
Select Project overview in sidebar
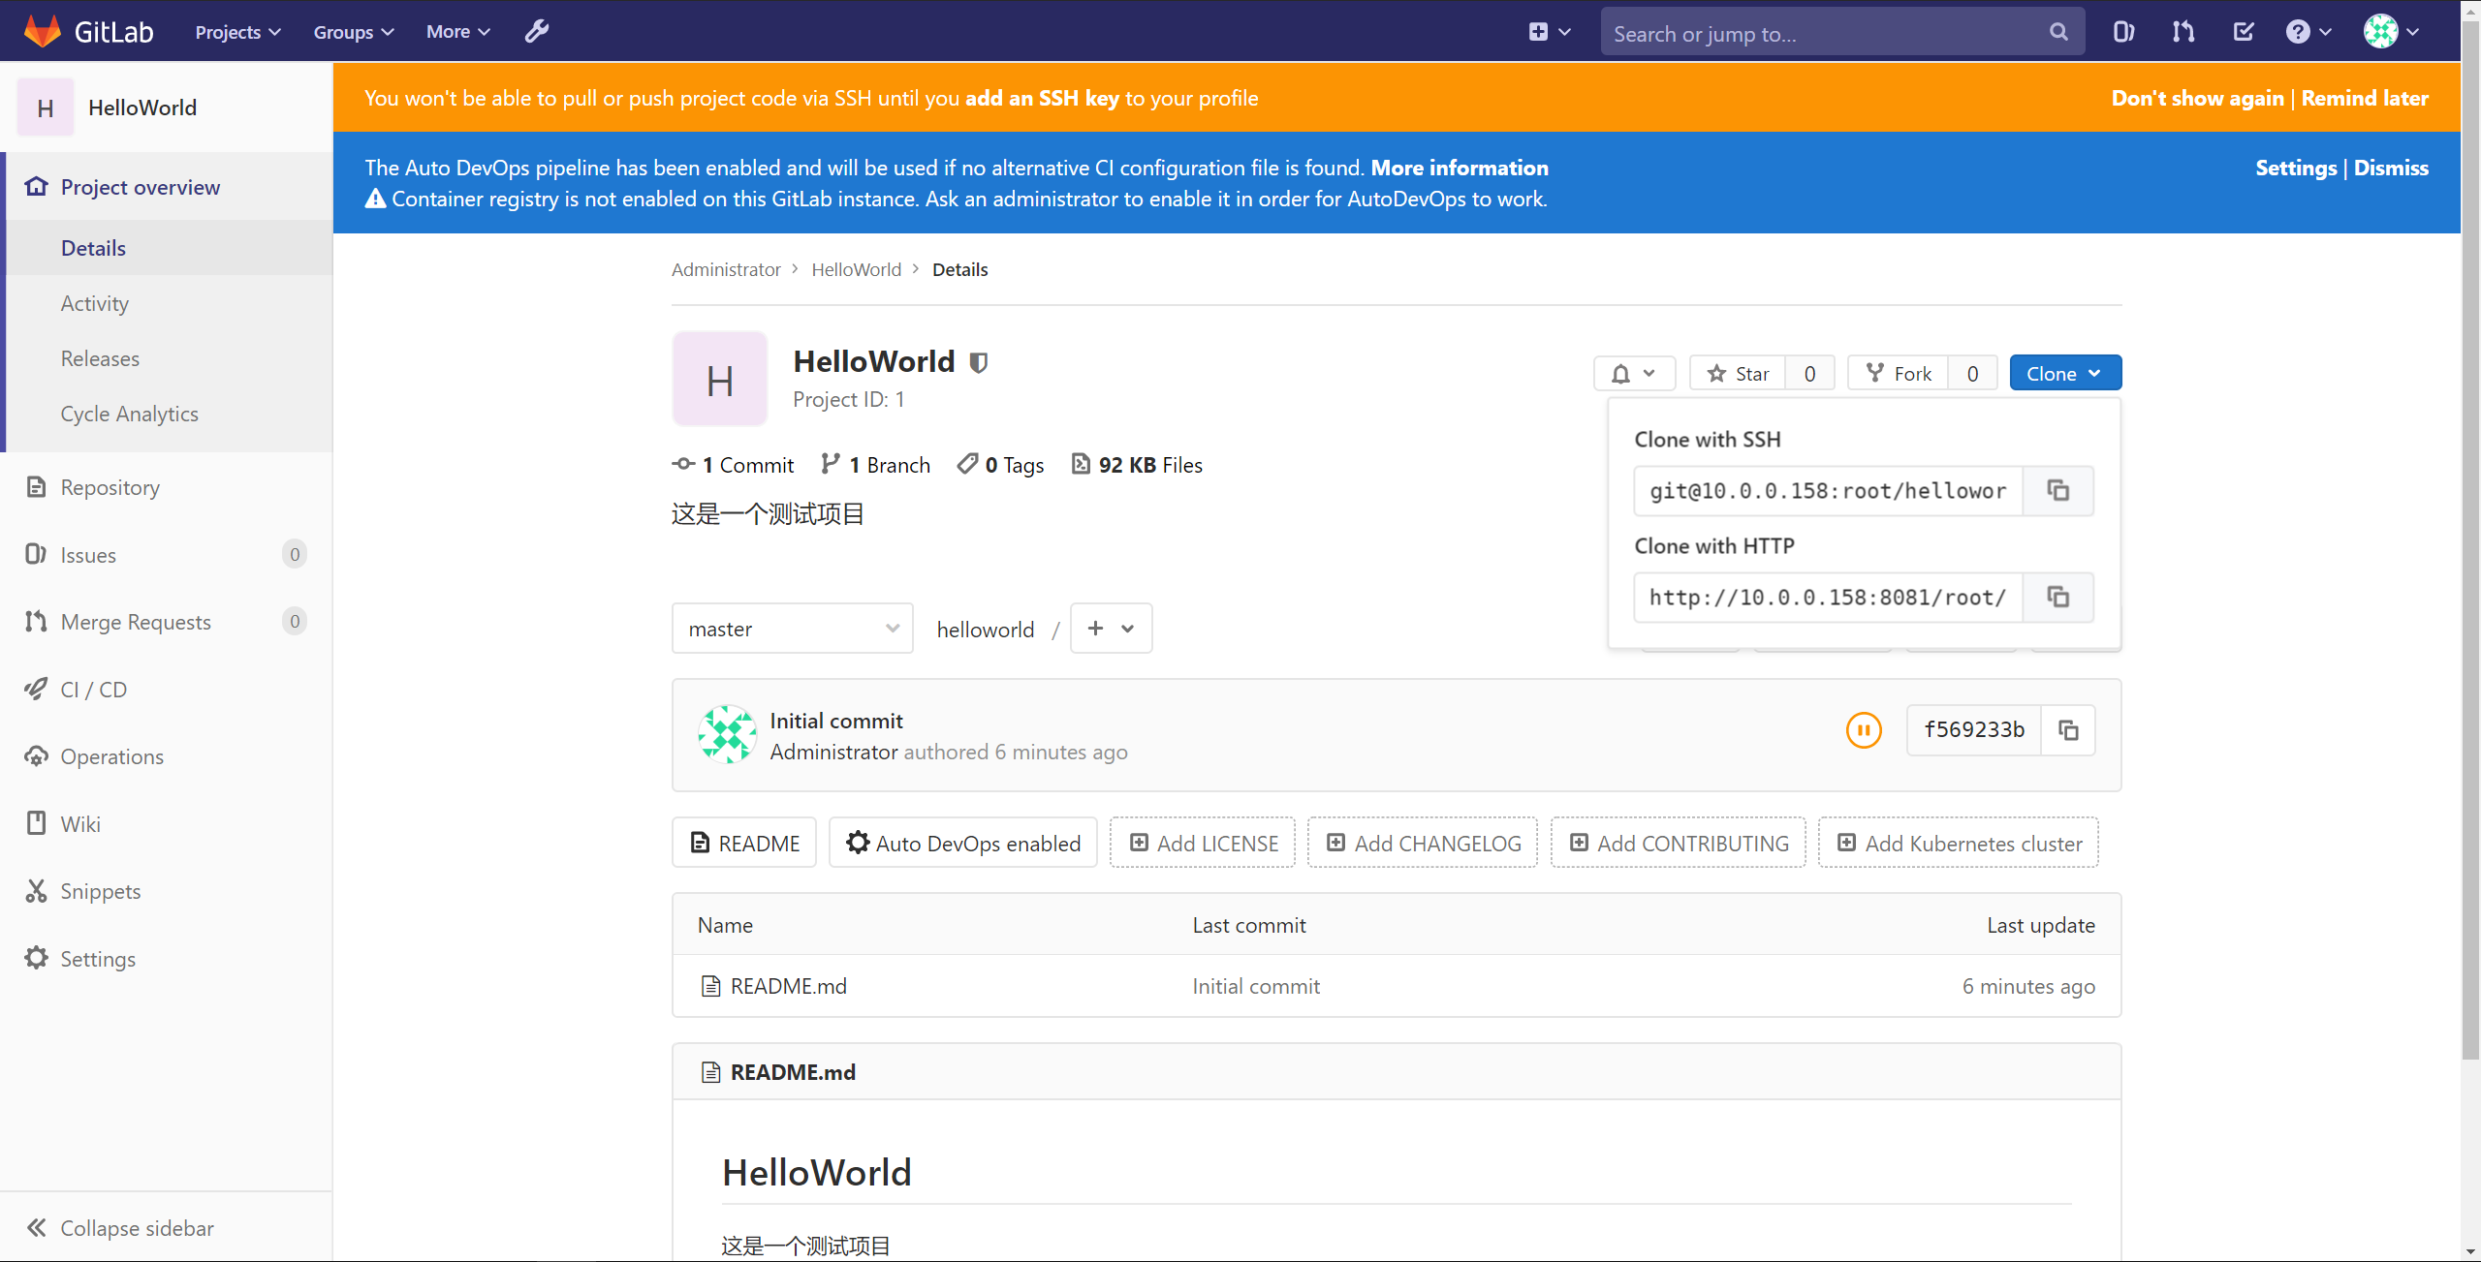(140, 187)
